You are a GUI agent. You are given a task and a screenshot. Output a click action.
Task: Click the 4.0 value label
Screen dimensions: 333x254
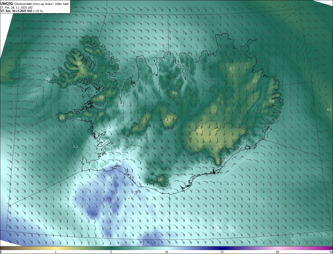coord(174,93)
